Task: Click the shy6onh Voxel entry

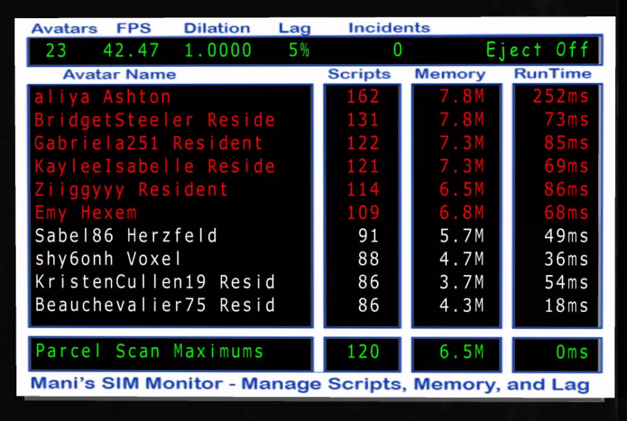Action: (108, 259)
